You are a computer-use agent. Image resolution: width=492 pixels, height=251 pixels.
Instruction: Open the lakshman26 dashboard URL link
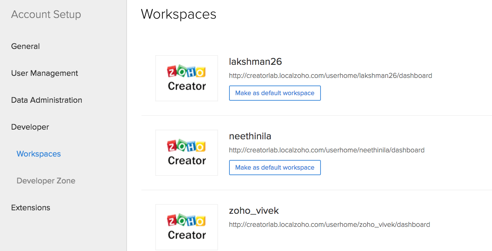(x=330, y=76)
